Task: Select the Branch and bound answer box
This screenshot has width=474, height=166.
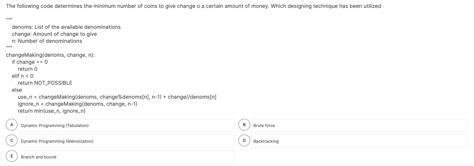Action: point(127,157)
